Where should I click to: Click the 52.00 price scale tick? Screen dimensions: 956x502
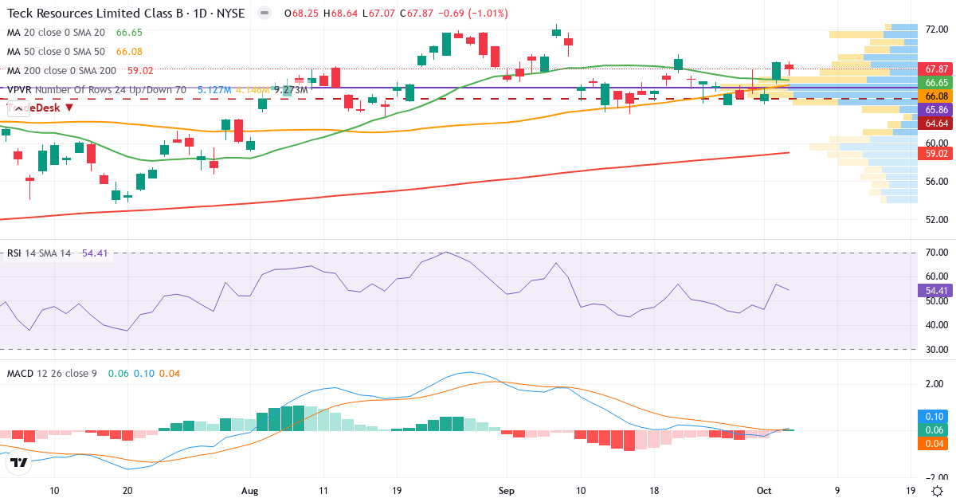tap(936, 219)
